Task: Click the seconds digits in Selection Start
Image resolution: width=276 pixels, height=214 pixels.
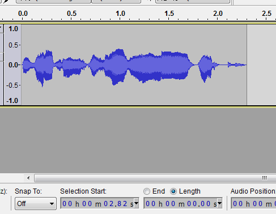Action: (116, 204)
